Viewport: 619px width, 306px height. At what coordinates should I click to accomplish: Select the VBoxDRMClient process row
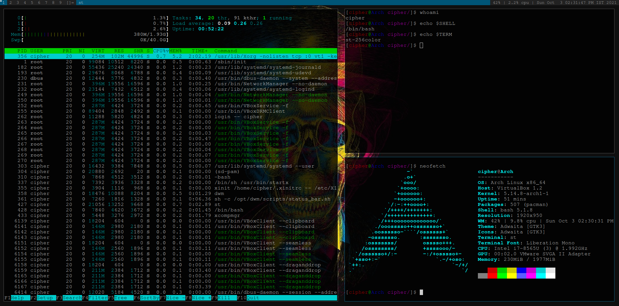(x=171, y=111)
